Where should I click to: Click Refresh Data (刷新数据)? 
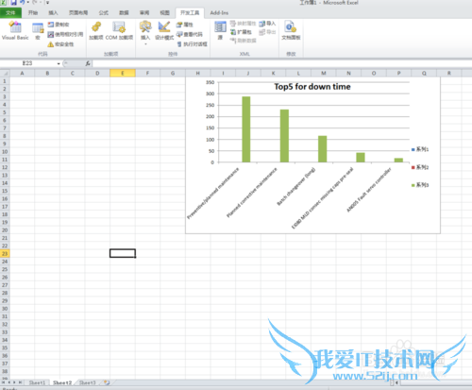pos(243,41)
